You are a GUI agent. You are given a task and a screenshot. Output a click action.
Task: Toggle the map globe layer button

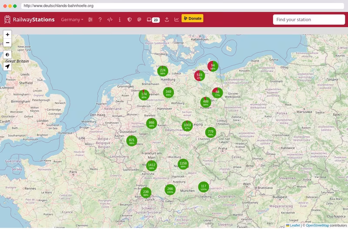[x=7, y=55]
